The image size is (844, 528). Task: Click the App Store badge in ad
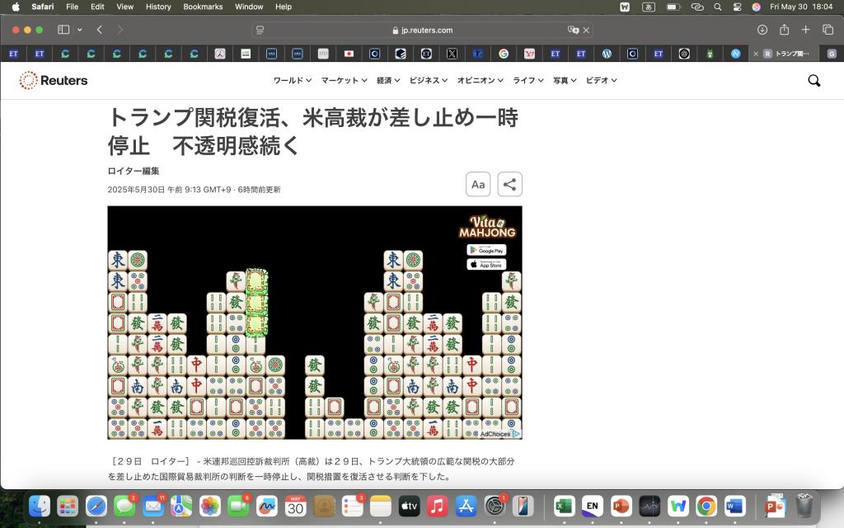[x=486, y=265]
